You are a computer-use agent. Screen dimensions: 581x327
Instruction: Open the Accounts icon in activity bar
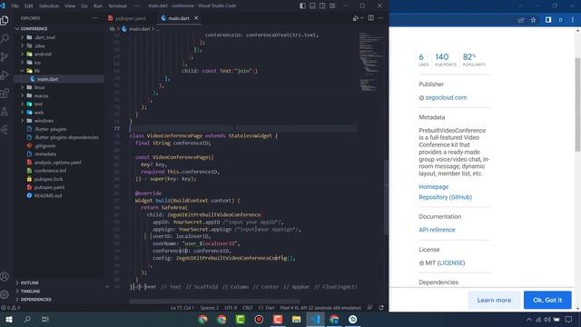[x=5, y=276]
